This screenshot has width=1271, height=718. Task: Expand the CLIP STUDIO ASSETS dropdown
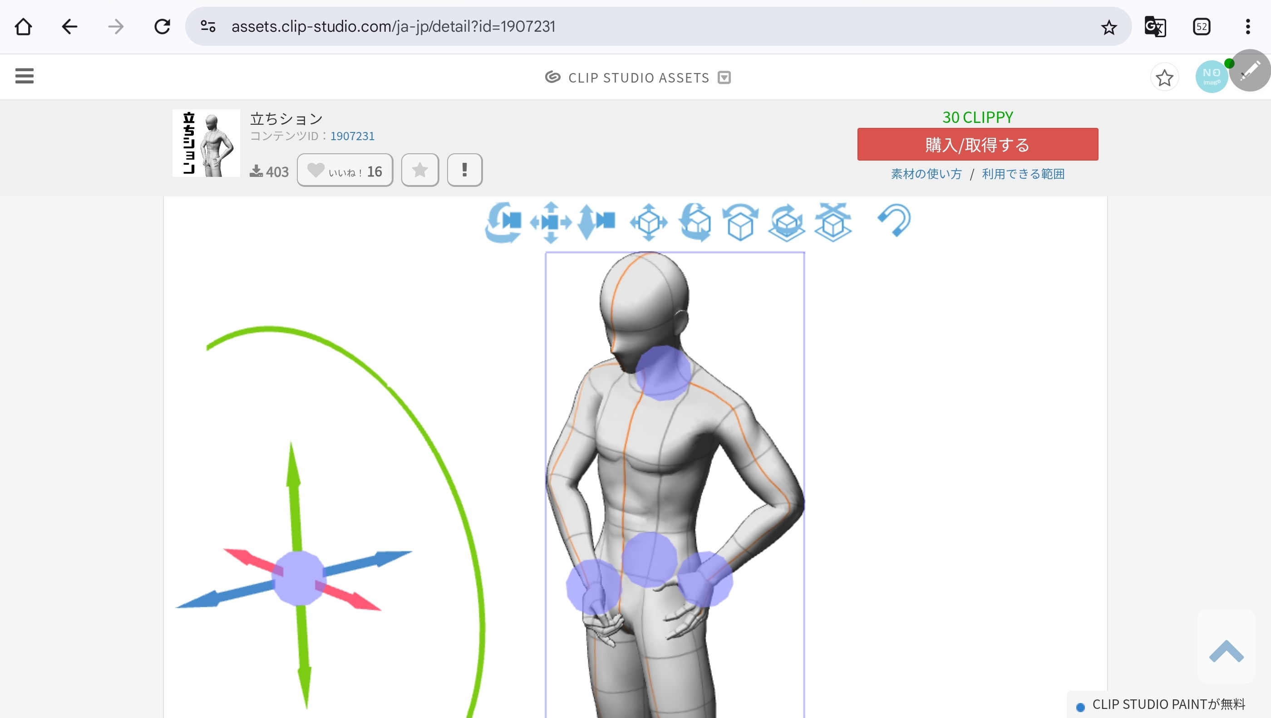724,78
